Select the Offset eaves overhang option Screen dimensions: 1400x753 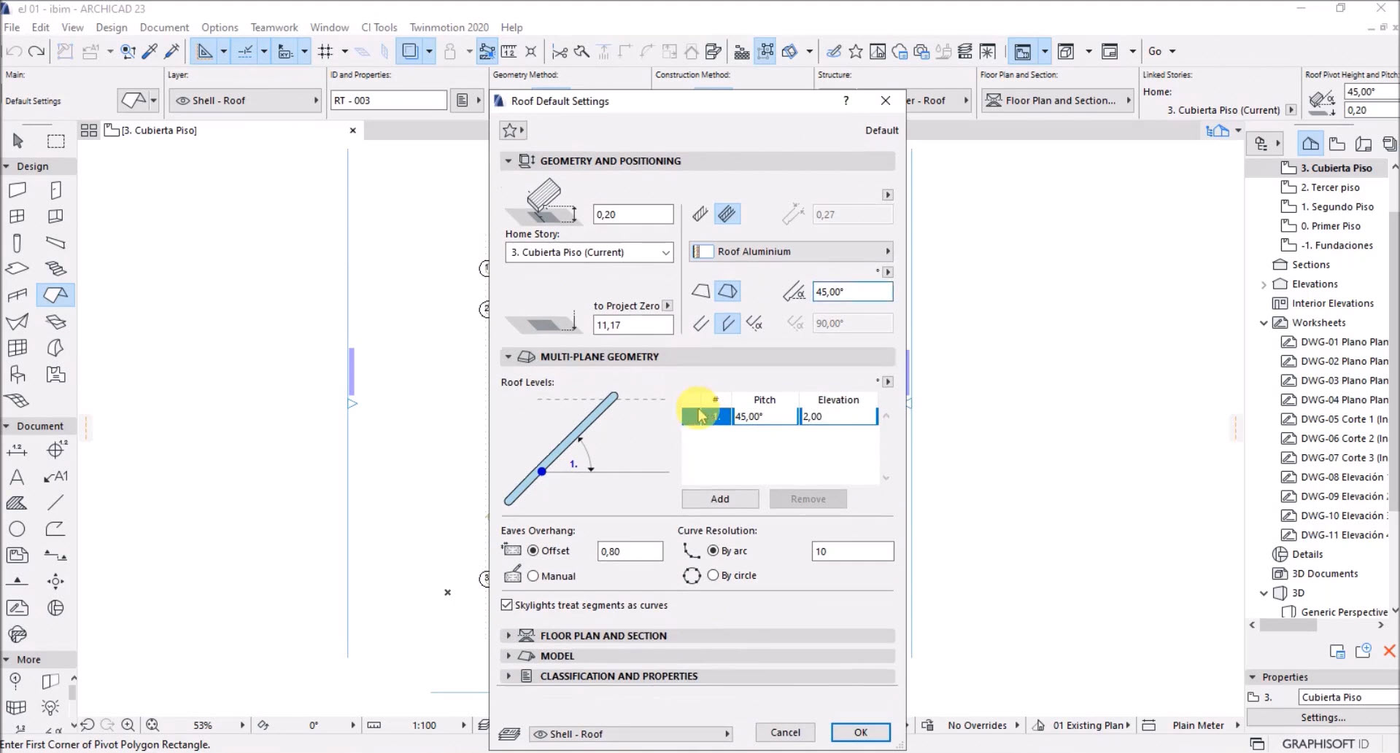point(533,551)
